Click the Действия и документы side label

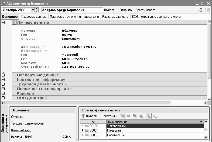click(5, 123)
